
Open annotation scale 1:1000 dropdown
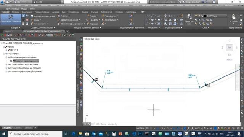click(198, 128)
